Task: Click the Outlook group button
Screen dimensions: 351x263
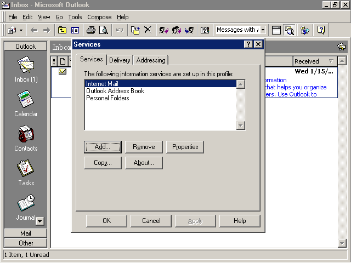Action: coord(26,46)
